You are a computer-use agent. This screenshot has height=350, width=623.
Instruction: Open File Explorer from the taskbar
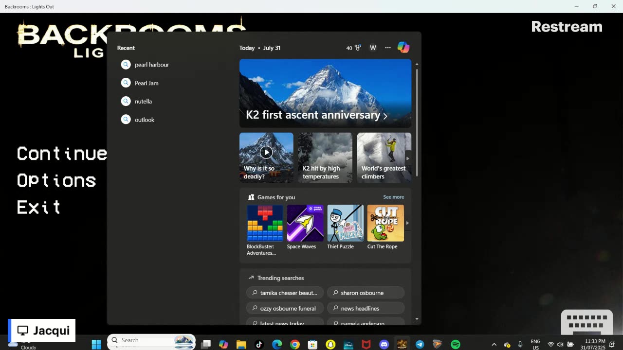241,344
